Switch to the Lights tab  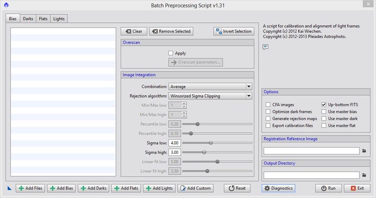pos(59,18)
